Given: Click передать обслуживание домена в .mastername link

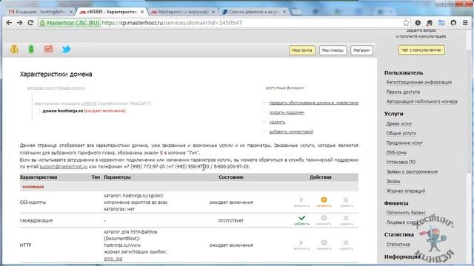Looking at the screenshot, I should pos(313,103).
